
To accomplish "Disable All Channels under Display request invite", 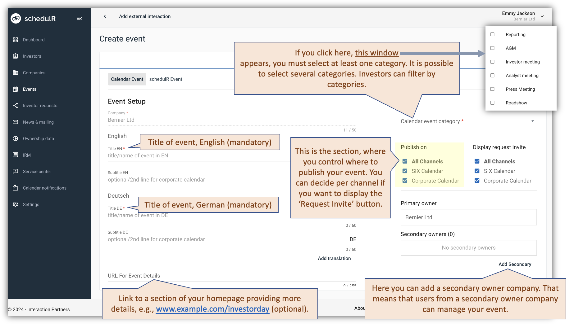I will click(x=477, y=161).
